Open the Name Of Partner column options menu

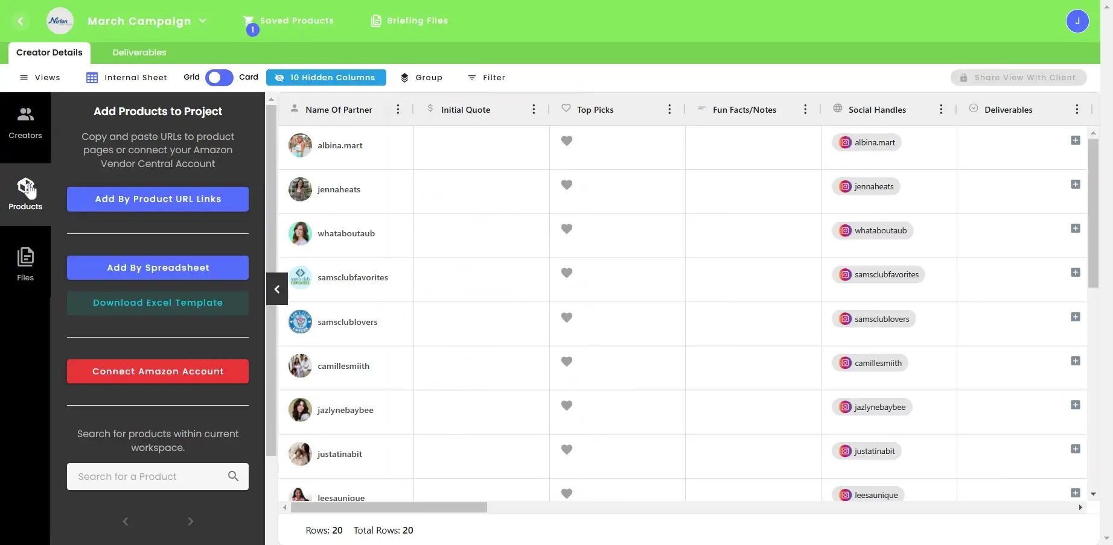click(x=397, y=109)
